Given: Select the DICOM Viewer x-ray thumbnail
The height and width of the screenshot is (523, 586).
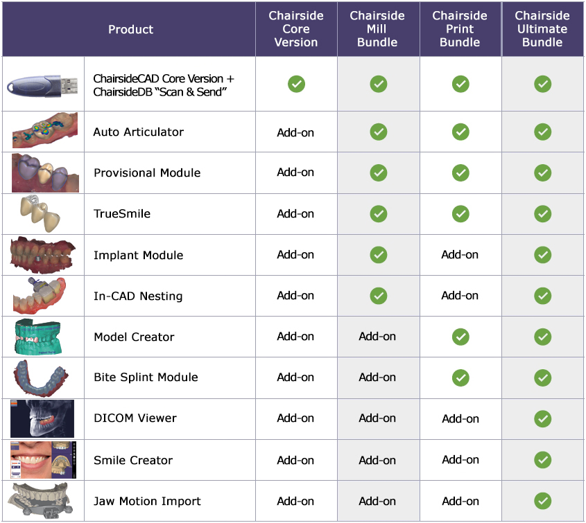Looking at the screenshot, I should pyautogui.click(x=42, y=418).
